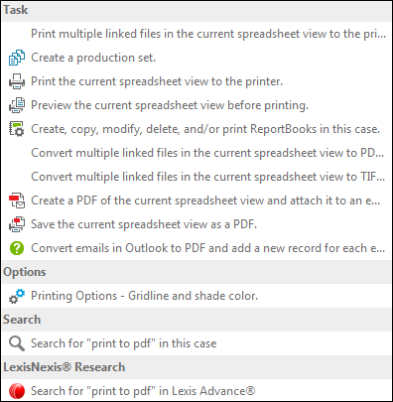The image size is (393, 402).
Task: Click the print preview icon
Action: coord(17,105)
